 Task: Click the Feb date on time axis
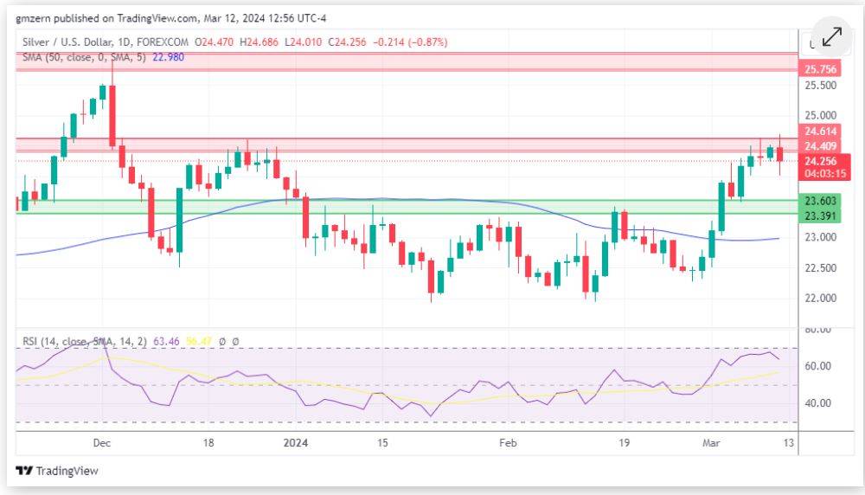[x=508, y=442]
